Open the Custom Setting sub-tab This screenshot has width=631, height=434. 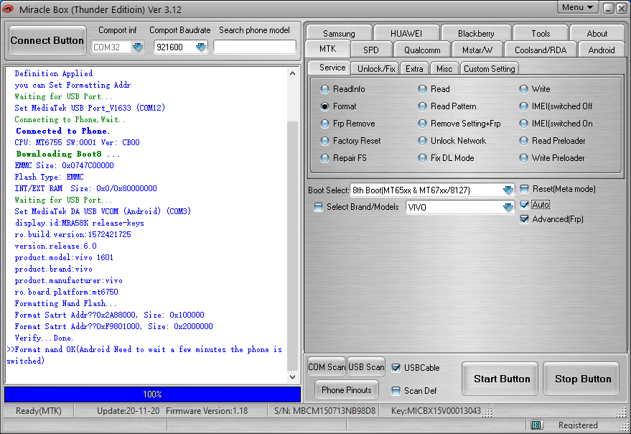(x=489, y=68)
